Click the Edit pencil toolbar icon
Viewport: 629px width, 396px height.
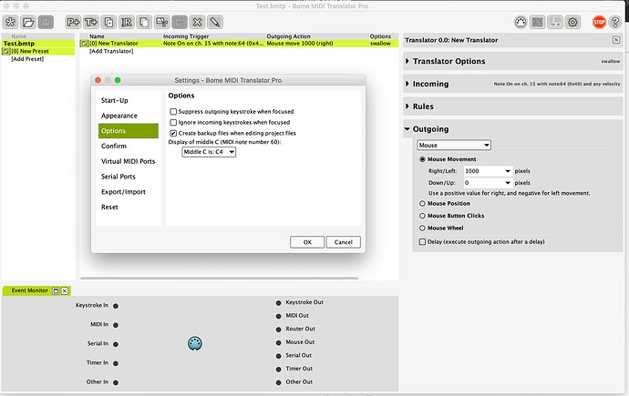[x=214, y=22]
